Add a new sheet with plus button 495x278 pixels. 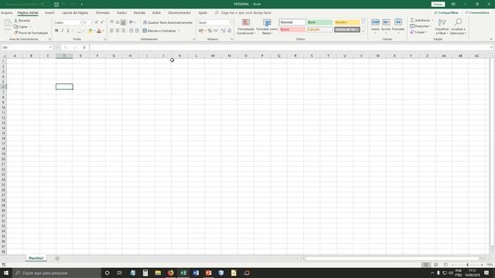pyautogui.click(x=57, y=259)
